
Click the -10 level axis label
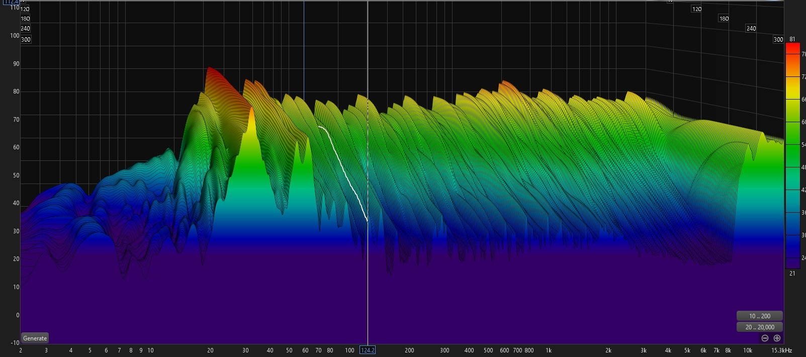pos(15,343)
